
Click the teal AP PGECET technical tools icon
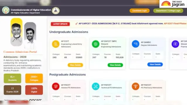point(96,86)
